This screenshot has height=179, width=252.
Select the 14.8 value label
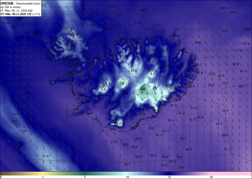pyautogui.click(x=18, y=19)
